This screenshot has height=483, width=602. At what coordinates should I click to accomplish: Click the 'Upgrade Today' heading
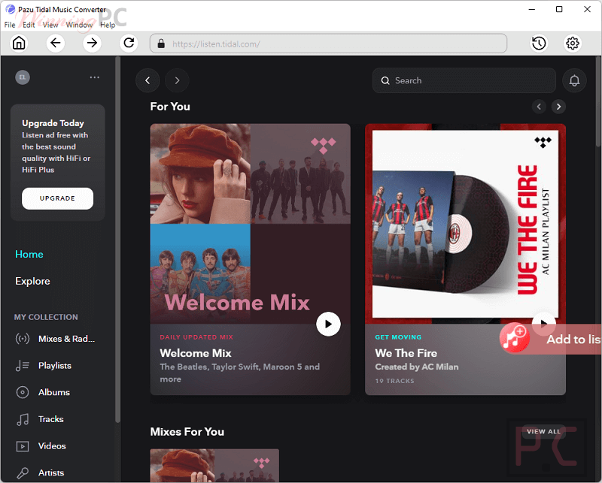[53, 123]
